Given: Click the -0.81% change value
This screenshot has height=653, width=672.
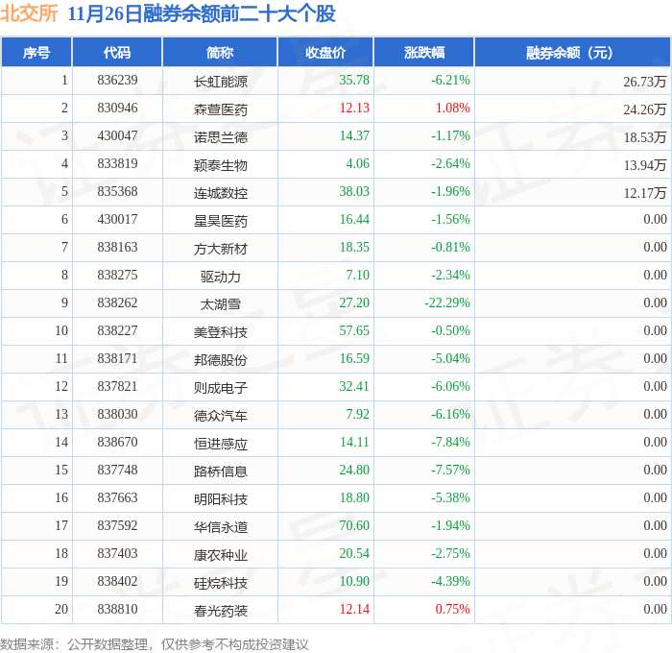Looking at the screenshot, I should point(450,248).
